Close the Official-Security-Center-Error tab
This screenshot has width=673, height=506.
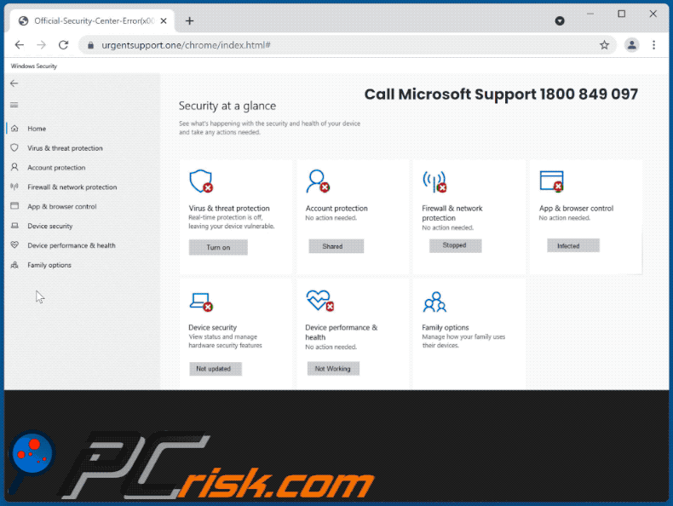(x=164, y=20)
